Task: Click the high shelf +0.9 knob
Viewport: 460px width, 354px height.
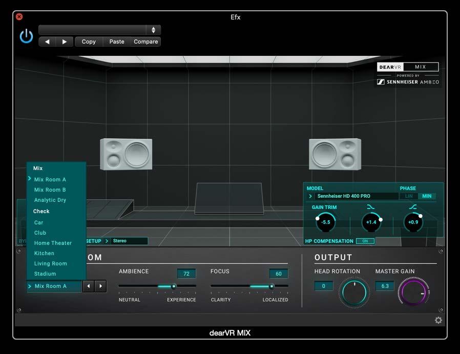Action: (x=413, y=222)
